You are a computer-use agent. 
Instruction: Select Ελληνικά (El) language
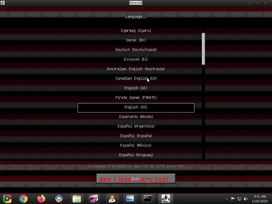(x=136, y=59)
